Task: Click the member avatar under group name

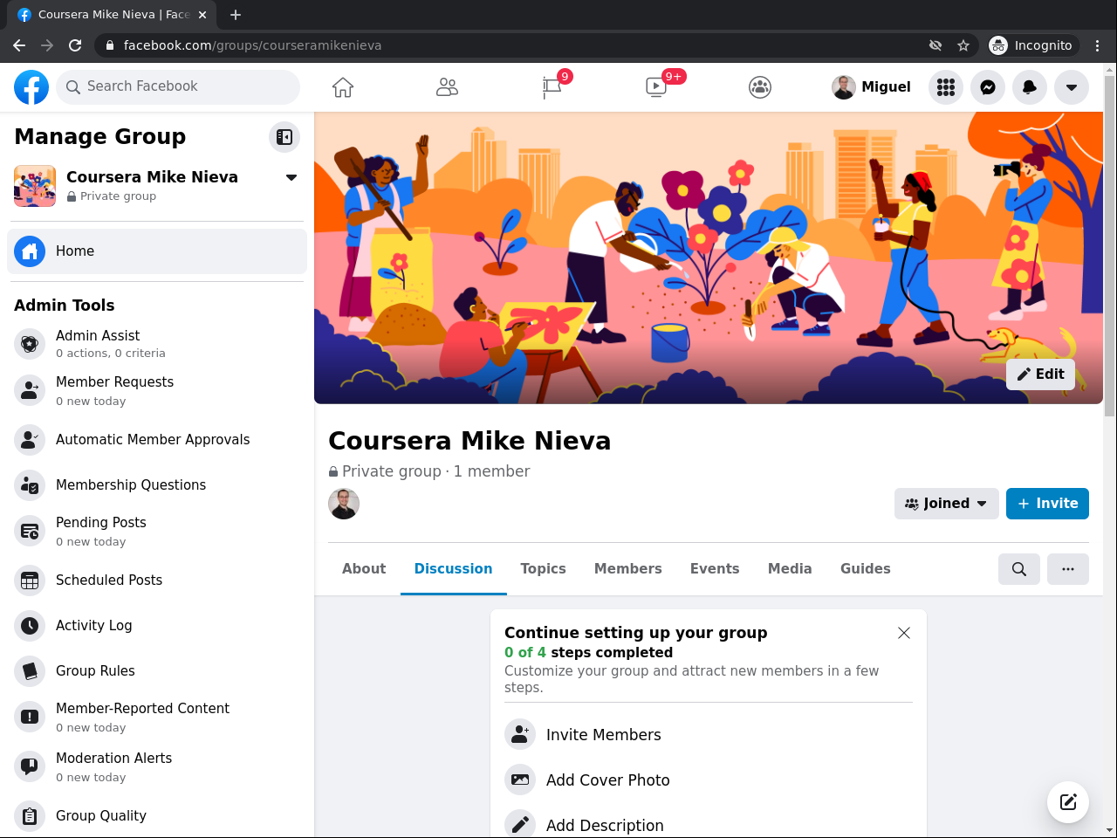Action: pos(344,504)
